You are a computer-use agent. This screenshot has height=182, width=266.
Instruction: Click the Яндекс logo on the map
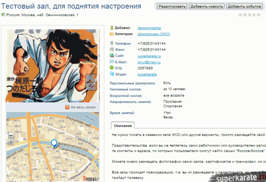pyautogui.click(x=91, y=178)
